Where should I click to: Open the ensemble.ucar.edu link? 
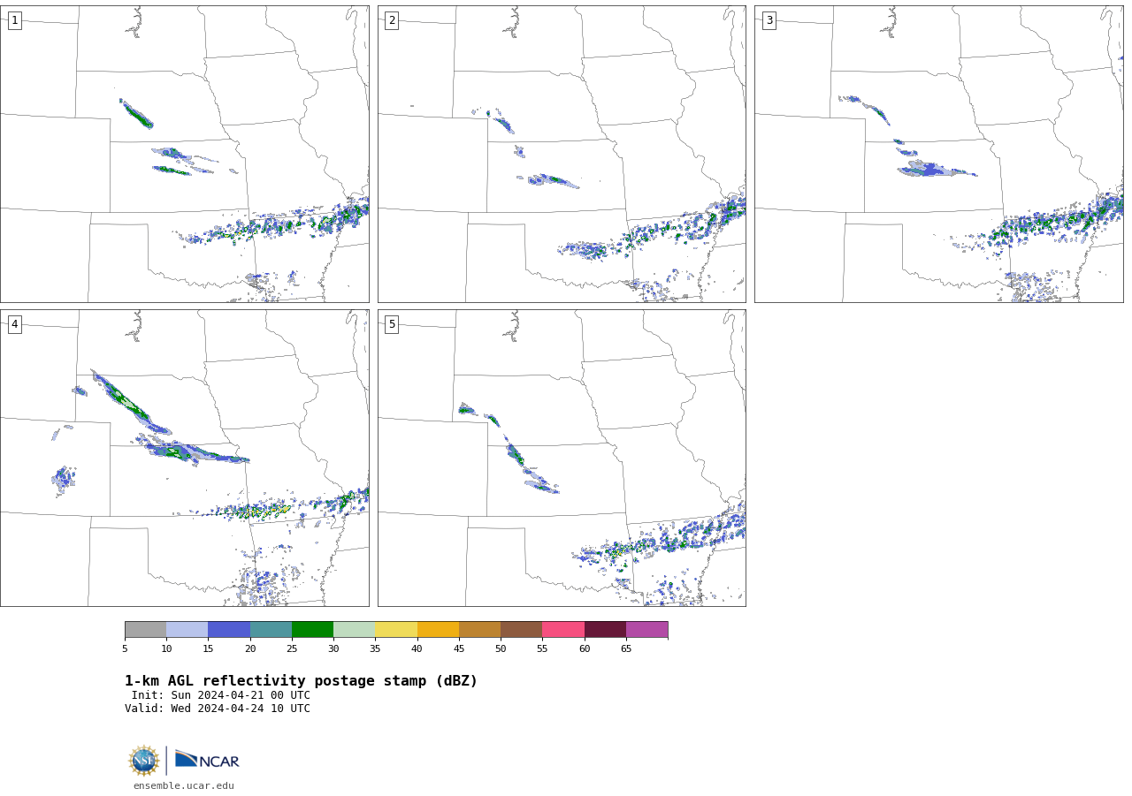184,785
